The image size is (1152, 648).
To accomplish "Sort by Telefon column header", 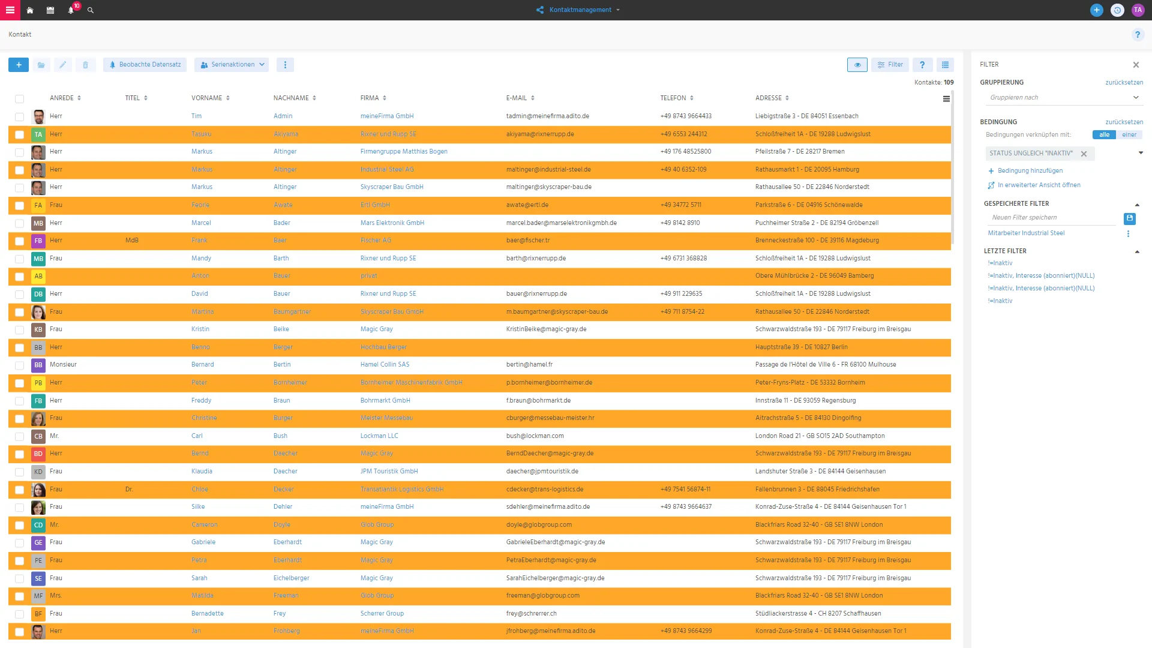I will pos(677,98).
